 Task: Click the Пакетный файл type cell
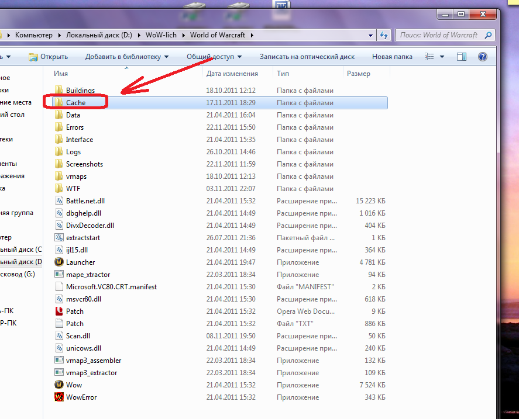305,237
